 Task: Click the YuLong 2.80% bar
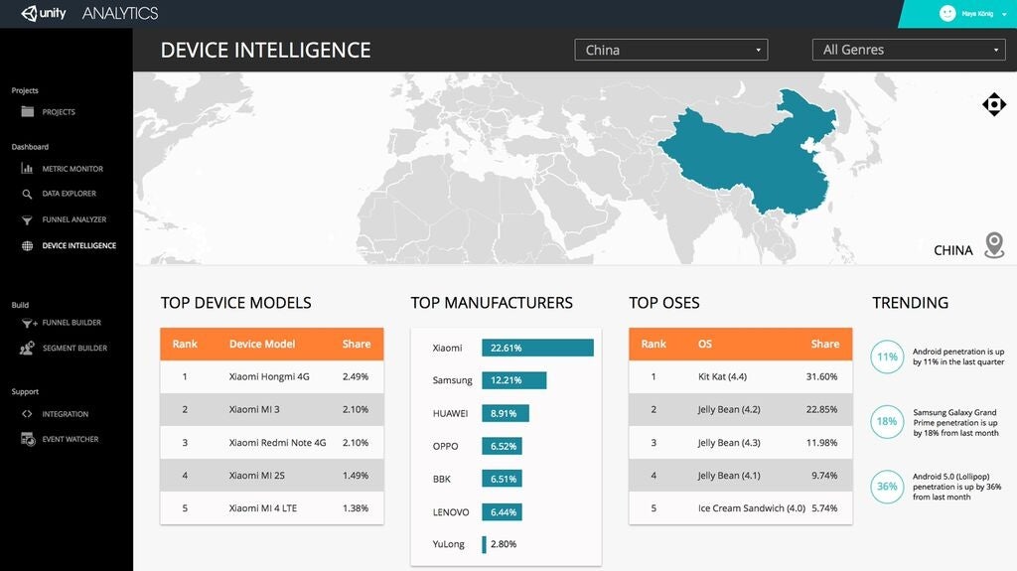pyautogui.click(x=484, y=544)
